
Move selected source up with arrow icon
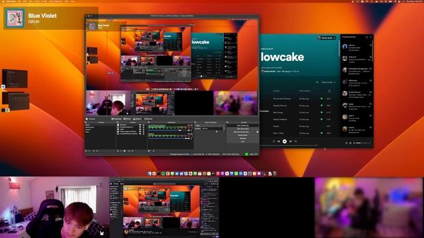click(129, 151)
